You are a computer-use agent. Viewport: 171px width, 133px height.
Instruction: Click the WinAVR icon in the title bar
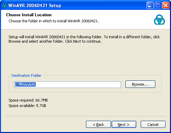[x=4, y=5]
